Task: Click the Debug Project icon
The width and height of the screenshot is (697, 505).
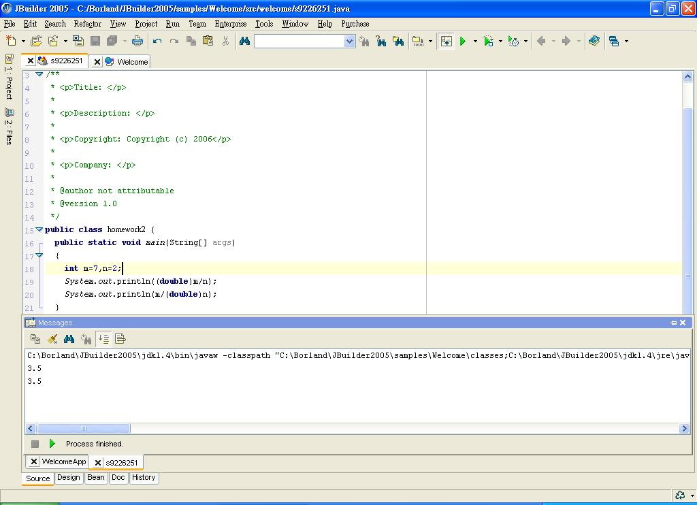Action: (x=488, y=42)
